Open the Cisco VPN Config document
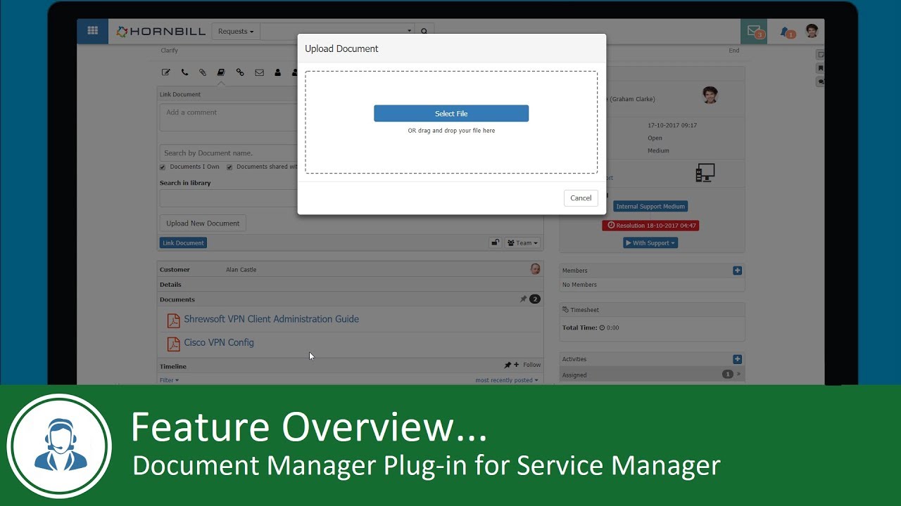 pyautogui.click(x=219, y=343)
